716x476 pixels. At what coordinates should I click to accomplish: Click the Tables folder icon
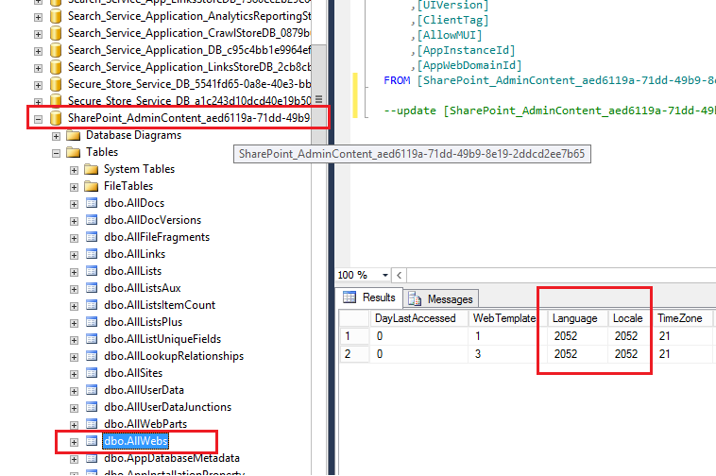[x=73, y=152]
